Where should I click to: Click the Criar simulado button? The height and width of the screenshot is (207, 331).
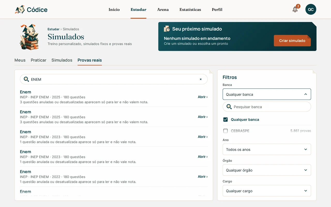click(x=292, y=41)
